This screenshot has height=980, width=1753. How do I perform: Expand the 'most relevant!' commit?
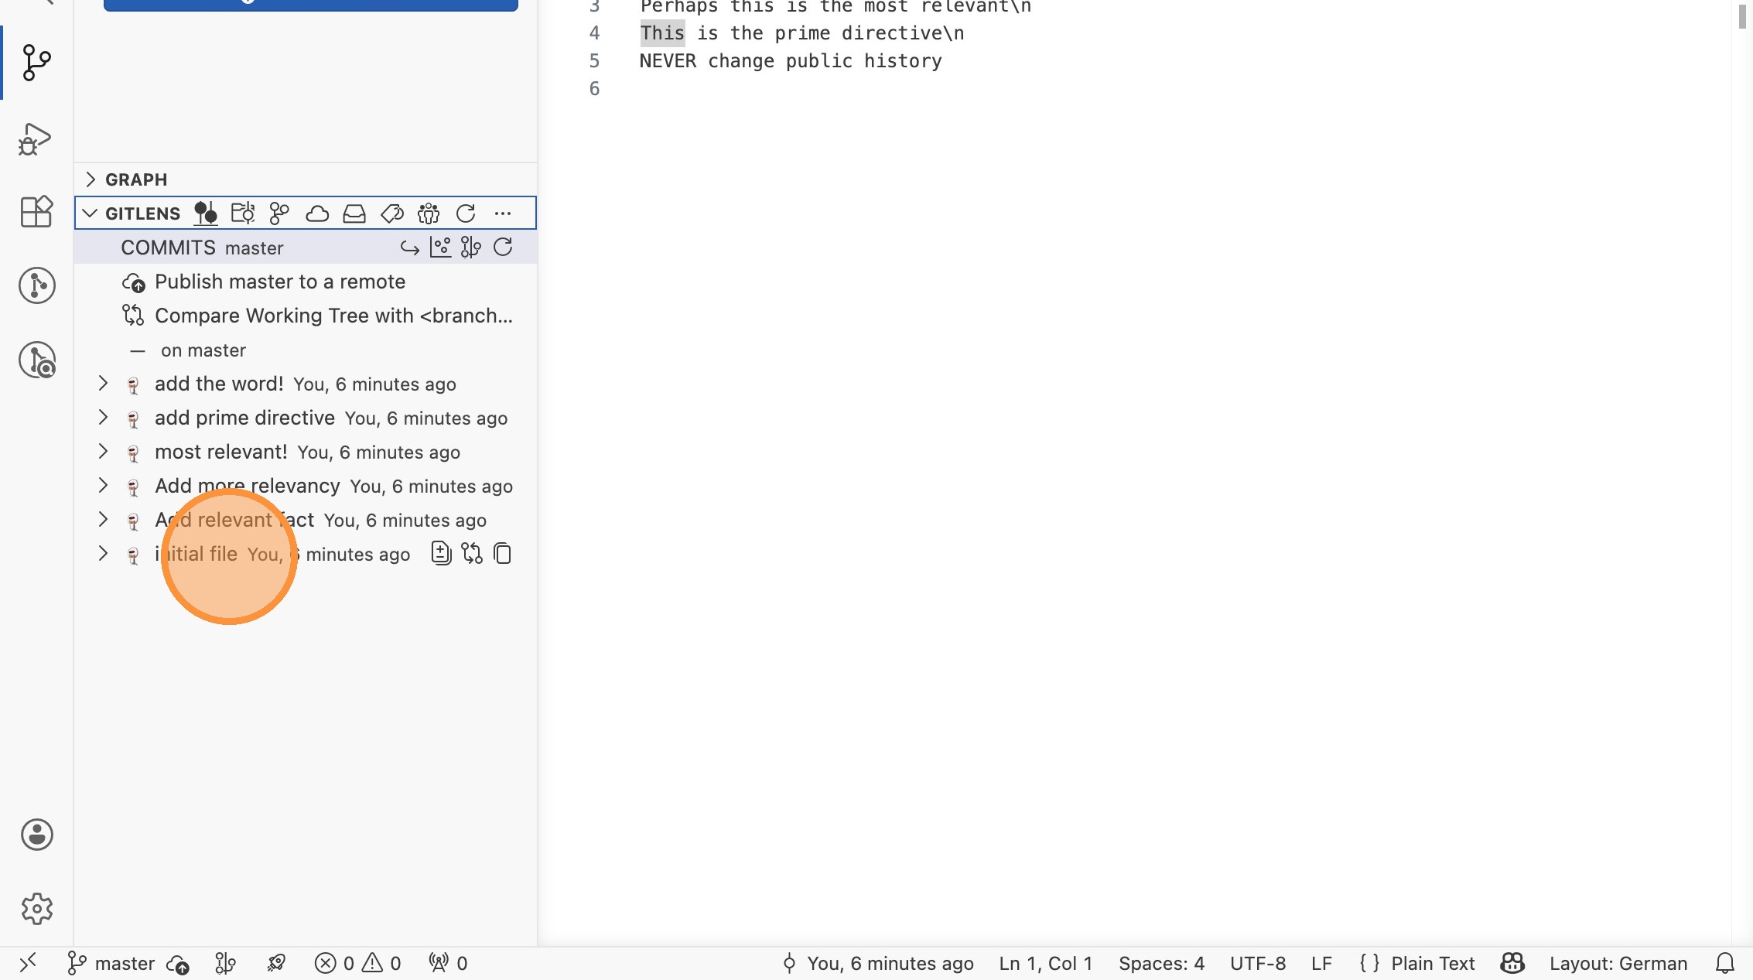pyautogui.click(x=103, y=452)
